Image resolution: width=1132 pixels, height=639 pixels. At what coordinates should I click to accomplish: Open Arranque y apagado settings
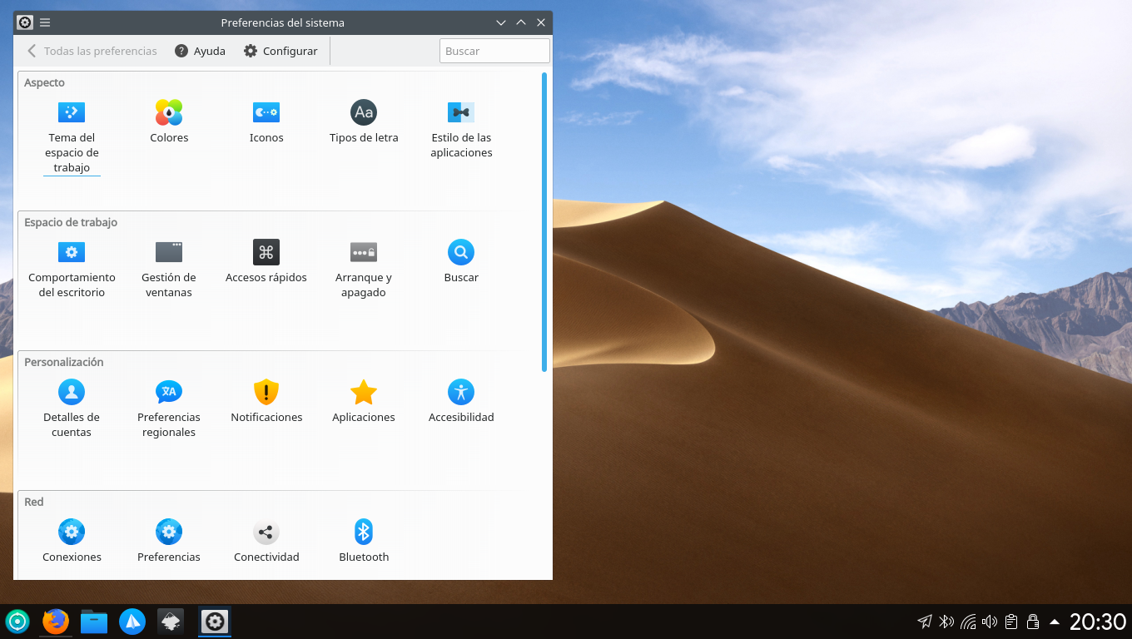[364, 269]
